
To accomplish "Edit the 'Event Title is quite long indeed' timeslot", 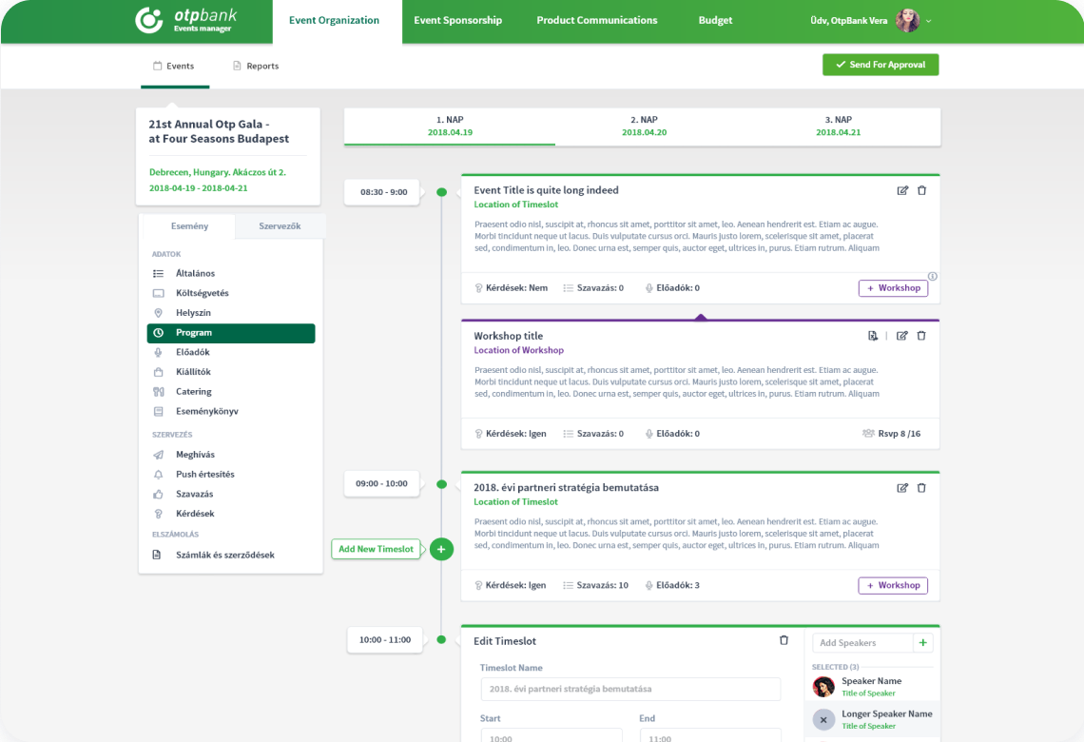I will tap(902, 191).
